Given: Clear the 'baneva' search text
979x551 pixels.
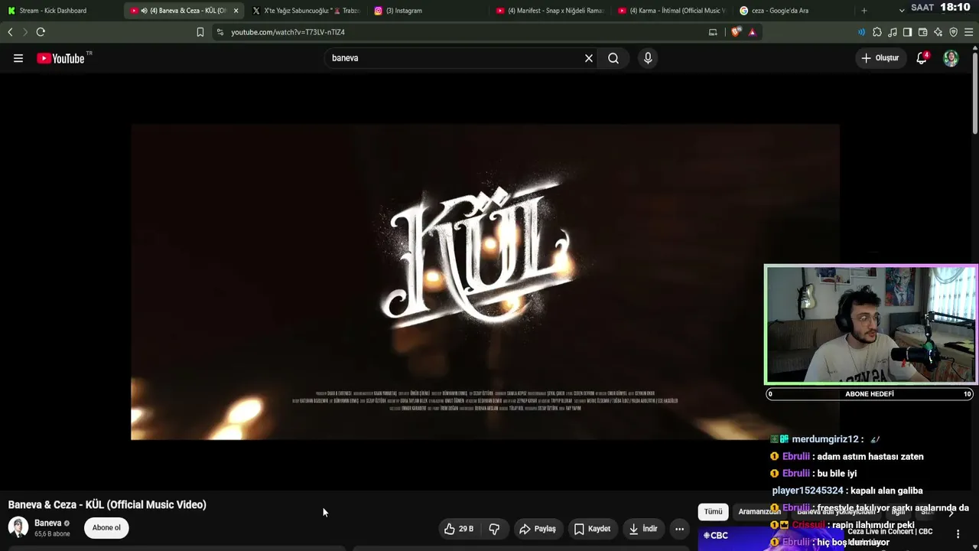Looking at the screenshot, I should point(589,58).
